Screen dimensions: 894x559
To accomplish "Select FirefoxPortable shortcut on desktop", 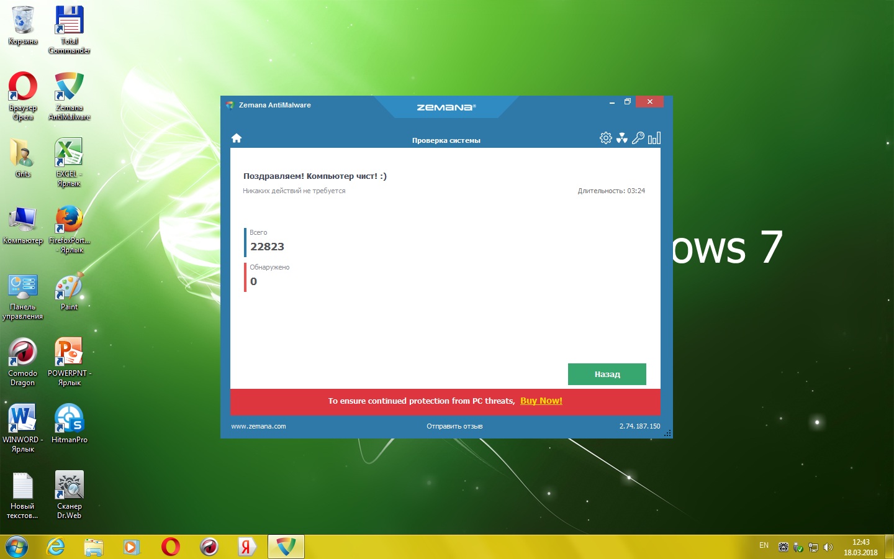I will click(70, 229).
